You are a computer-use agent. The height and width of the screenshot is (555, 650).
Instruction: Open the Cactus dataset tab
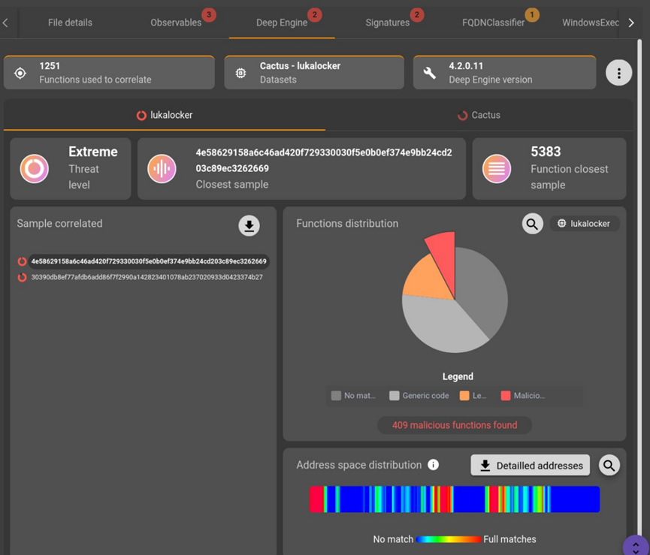(479, 116)
